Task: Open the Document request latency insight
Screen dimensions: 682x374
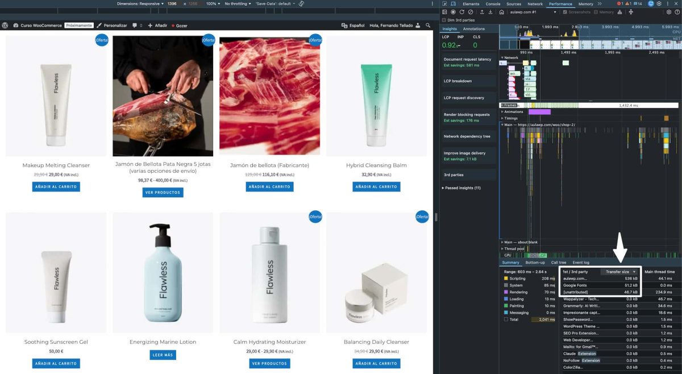Action: [468, 62]
